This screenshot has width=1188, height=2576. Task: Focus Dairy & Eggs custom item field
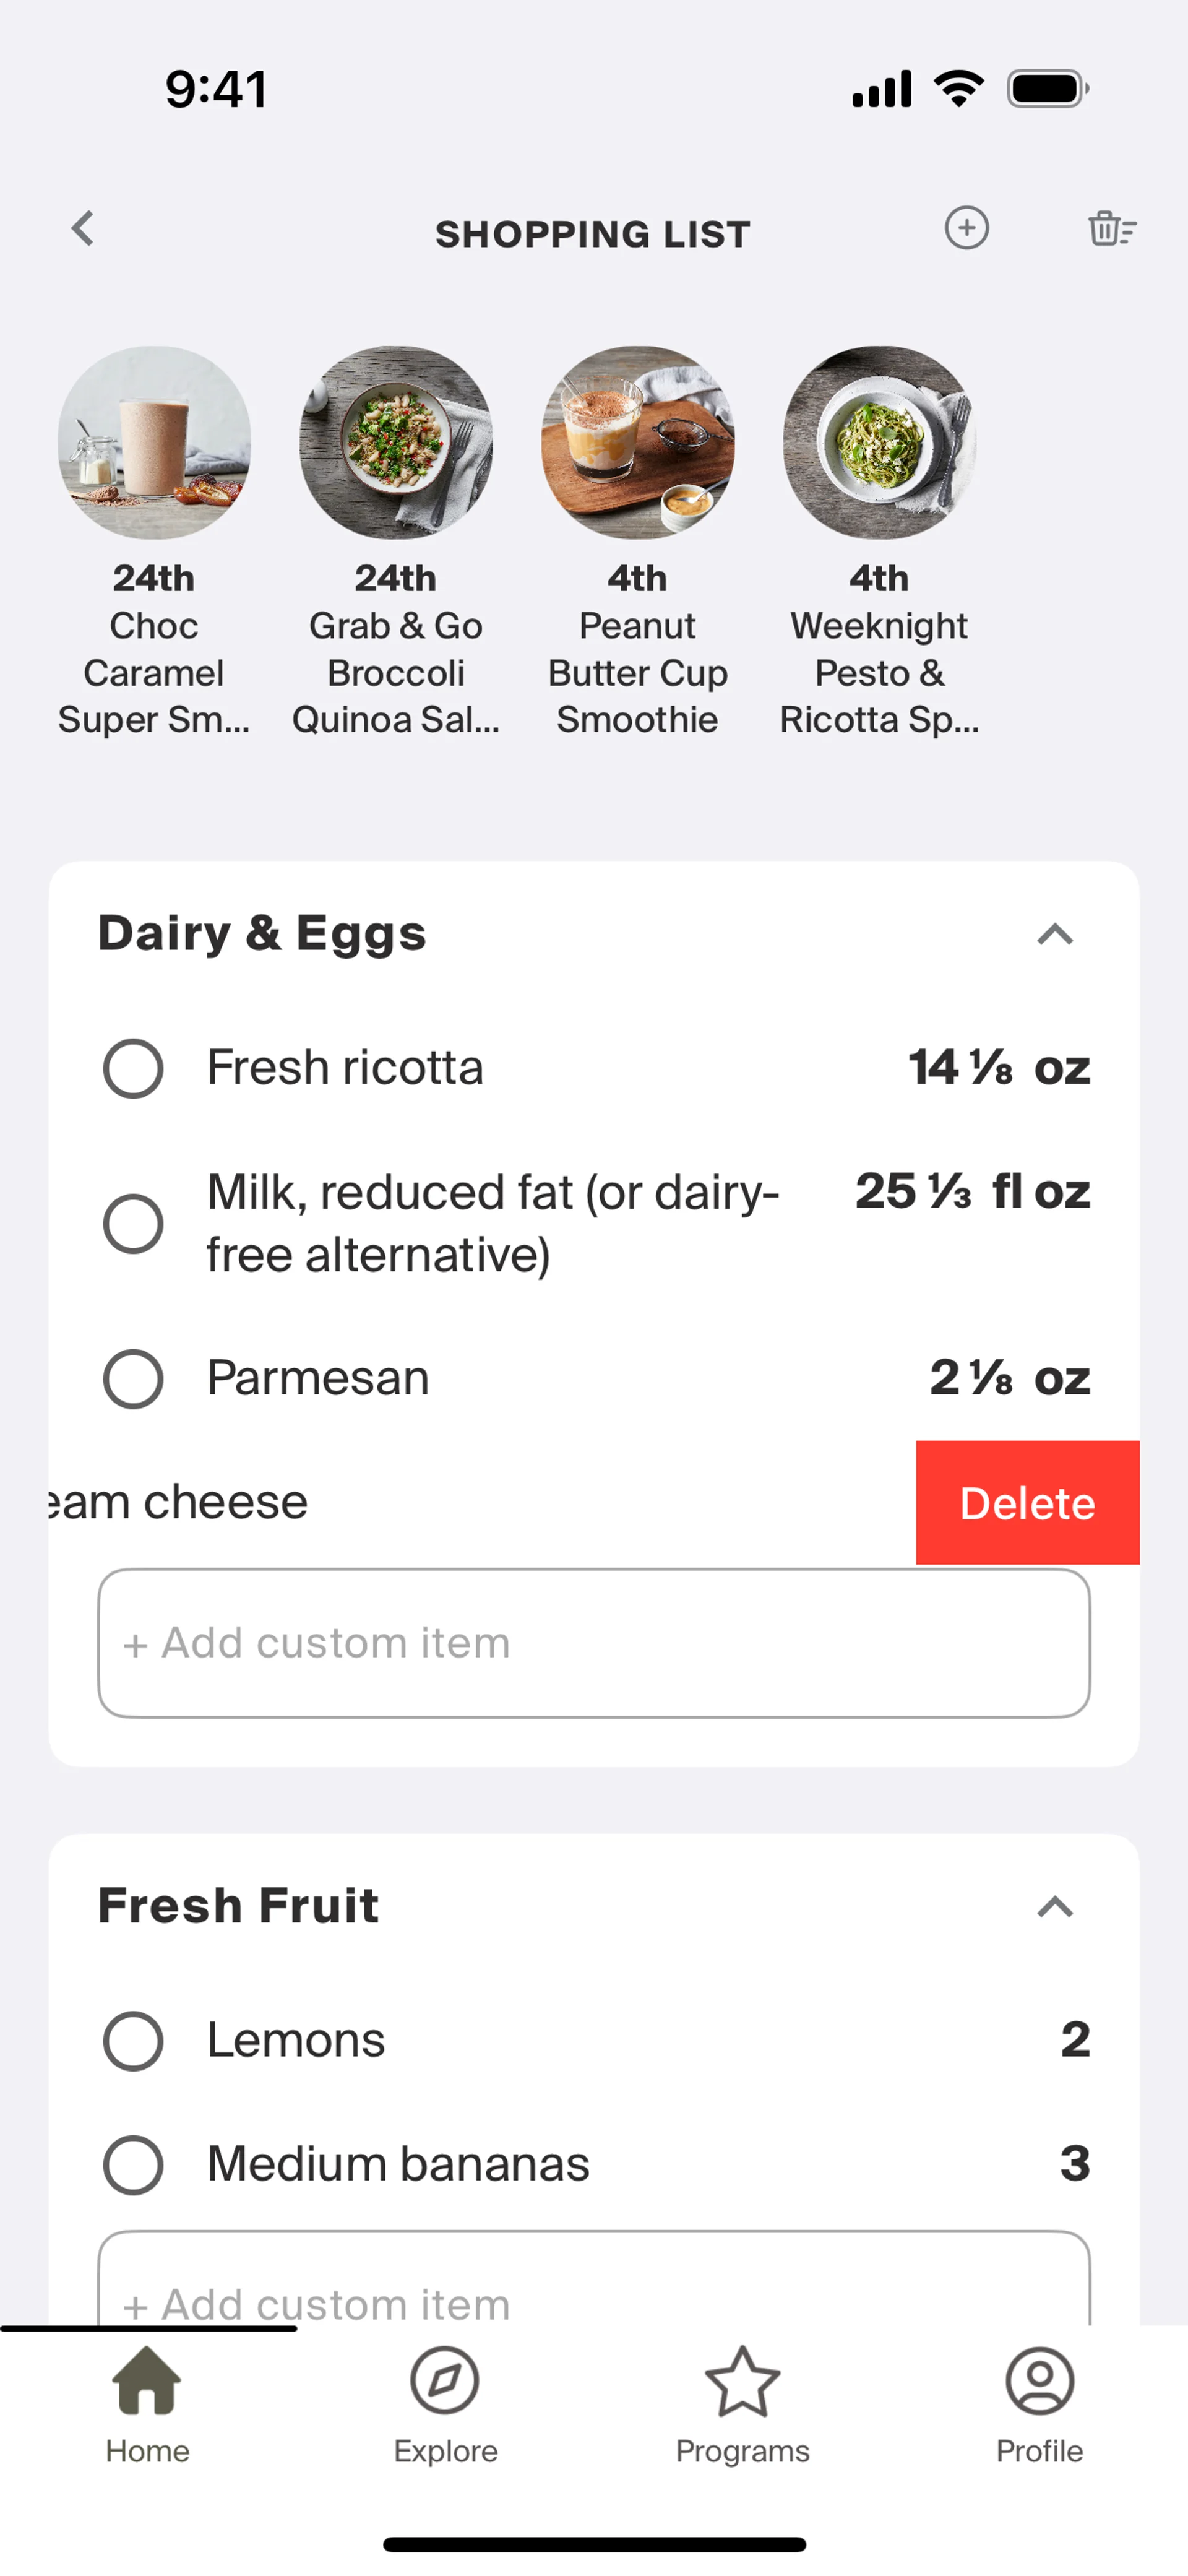pos(594,1643)
